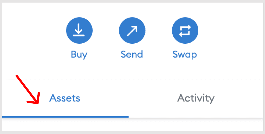This screenshot has height=134, width=265.
Task: Click the blank space between Assets and Activity
Action: coord(128,98)
